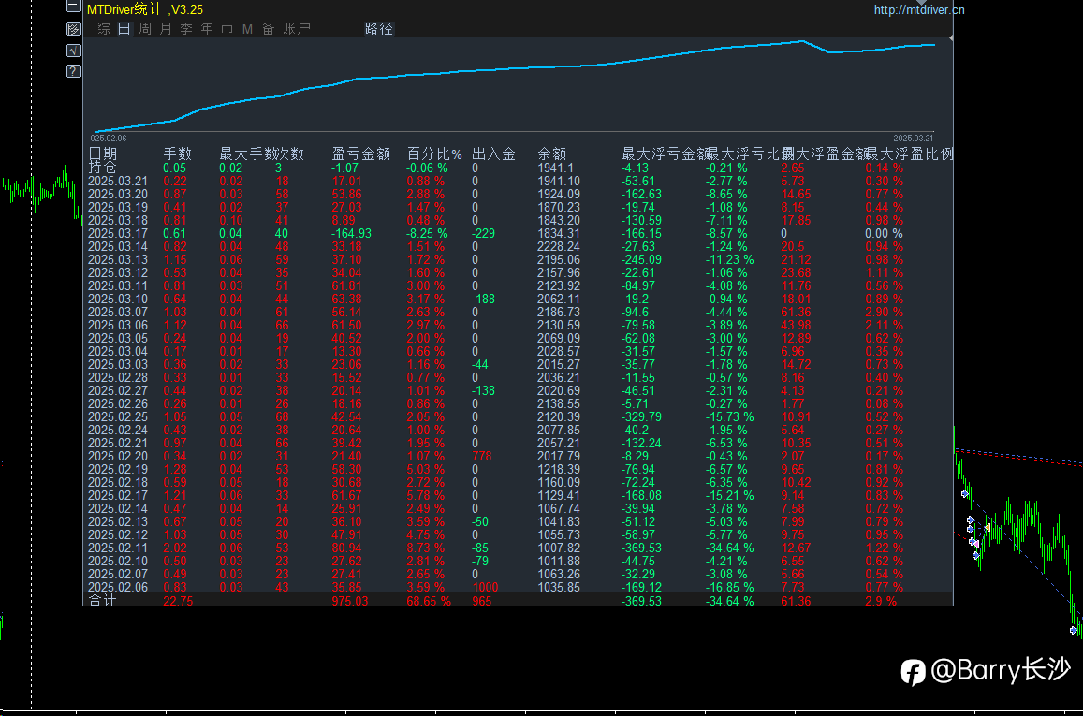The width and height of the screenshot is (1083, 716).
Task: Click the 移 move panel icon
Action: 73,29
